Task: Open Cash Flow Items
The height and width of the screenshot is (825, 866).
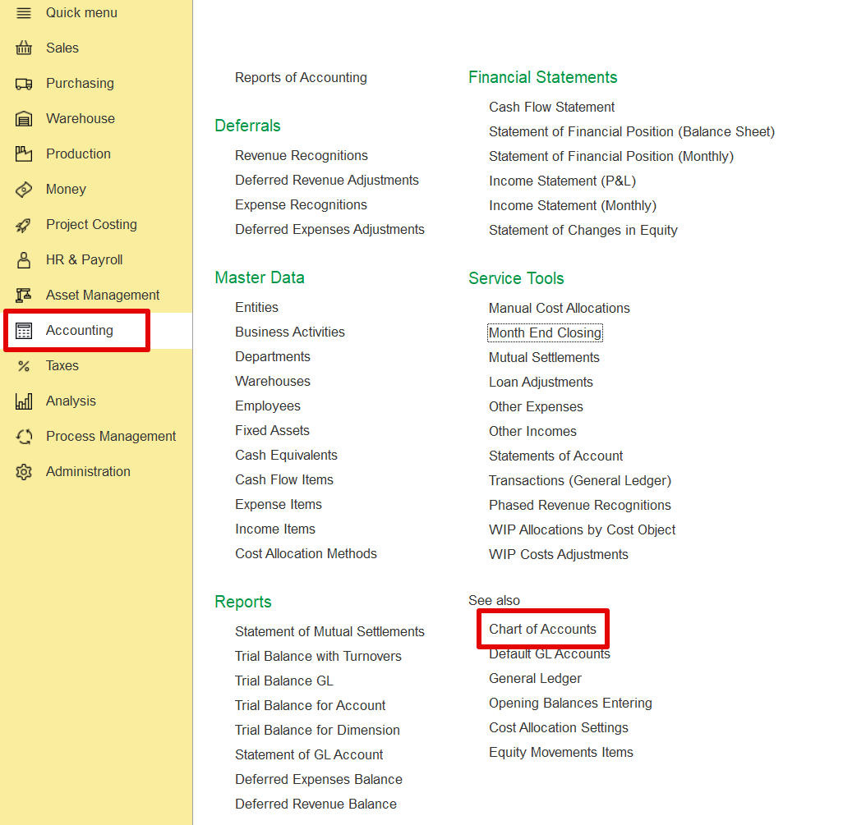Action: point(284,480)
